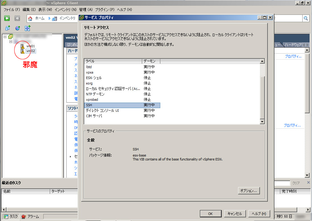Open the インベントリ (N) menu

pyautogui.click(x=65, y=10)
